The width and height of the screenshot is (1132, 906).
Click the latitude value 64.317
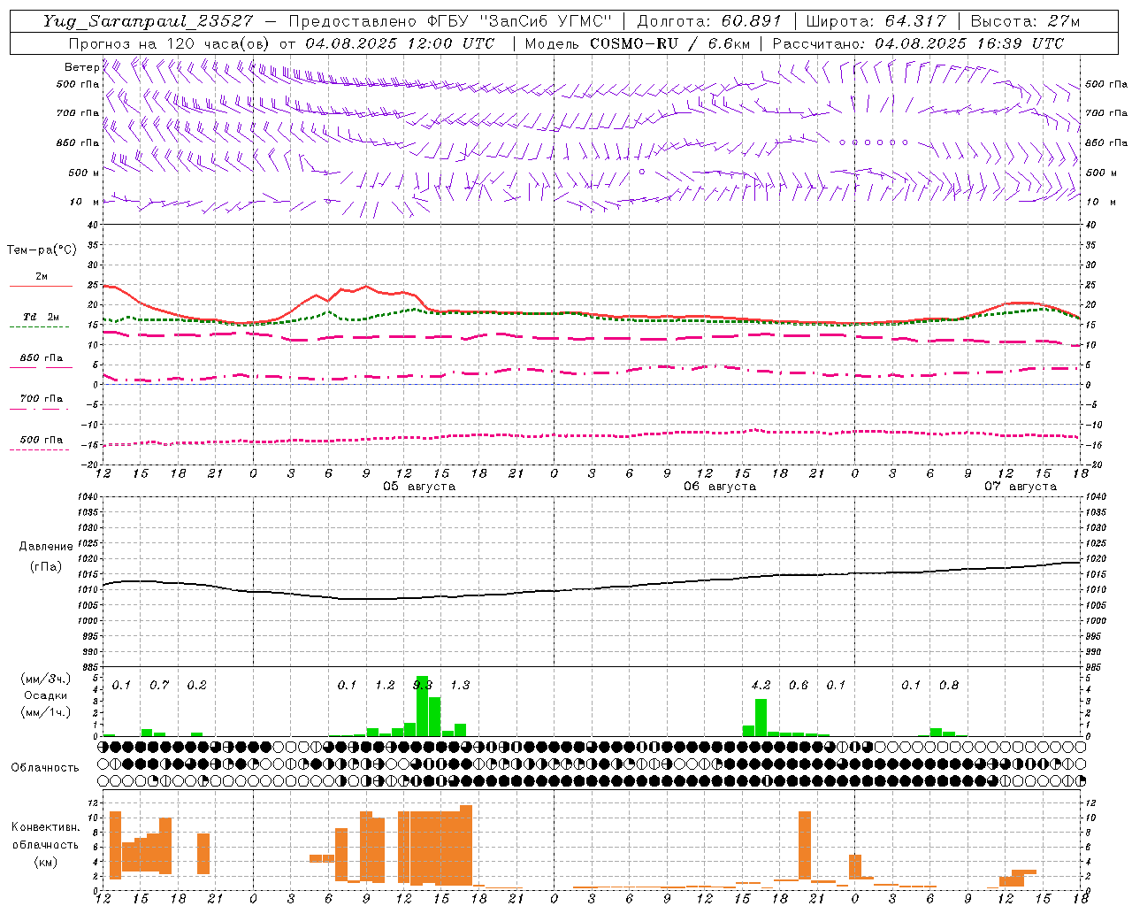pos(915,21)
